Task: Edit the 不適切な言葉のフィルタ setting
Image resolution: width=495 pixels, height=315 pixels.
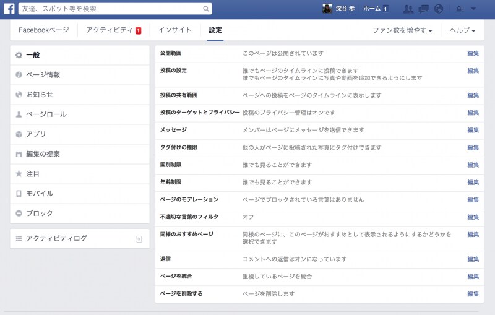Action: (x=473, y=217)
